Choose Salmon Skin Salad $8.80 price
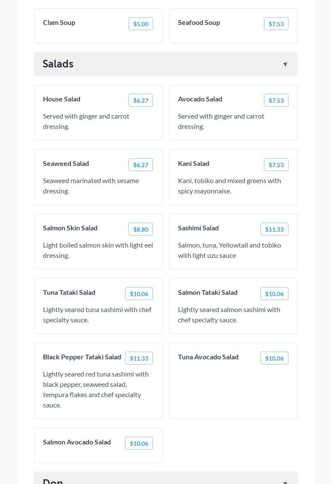The height and width of the screenshot is (484, 331). coord(141,230)
